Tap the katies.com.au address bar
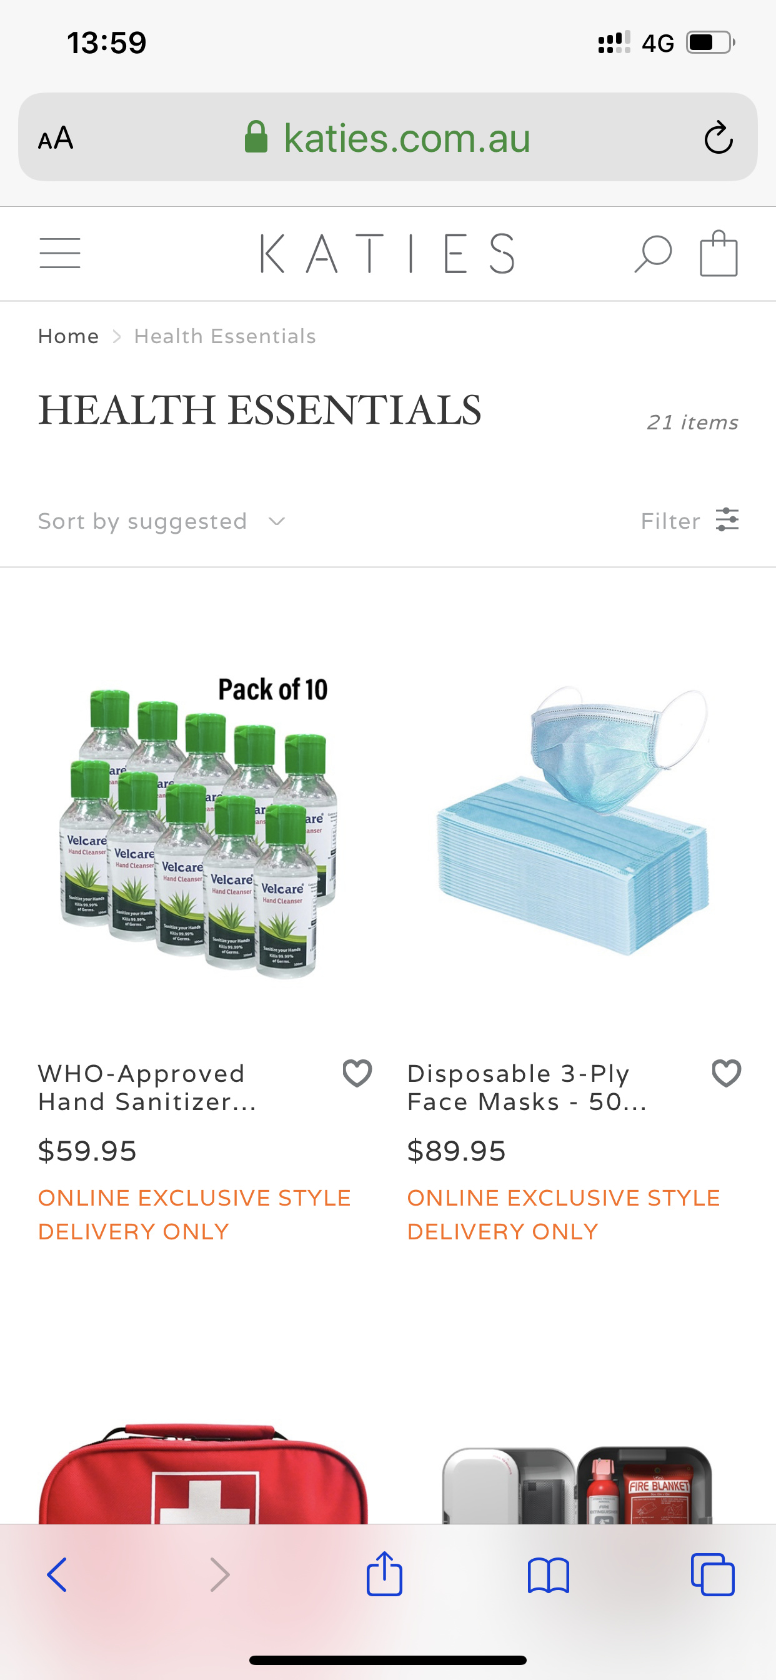Viewport: 776px width, 1680px height. (388, 137)
